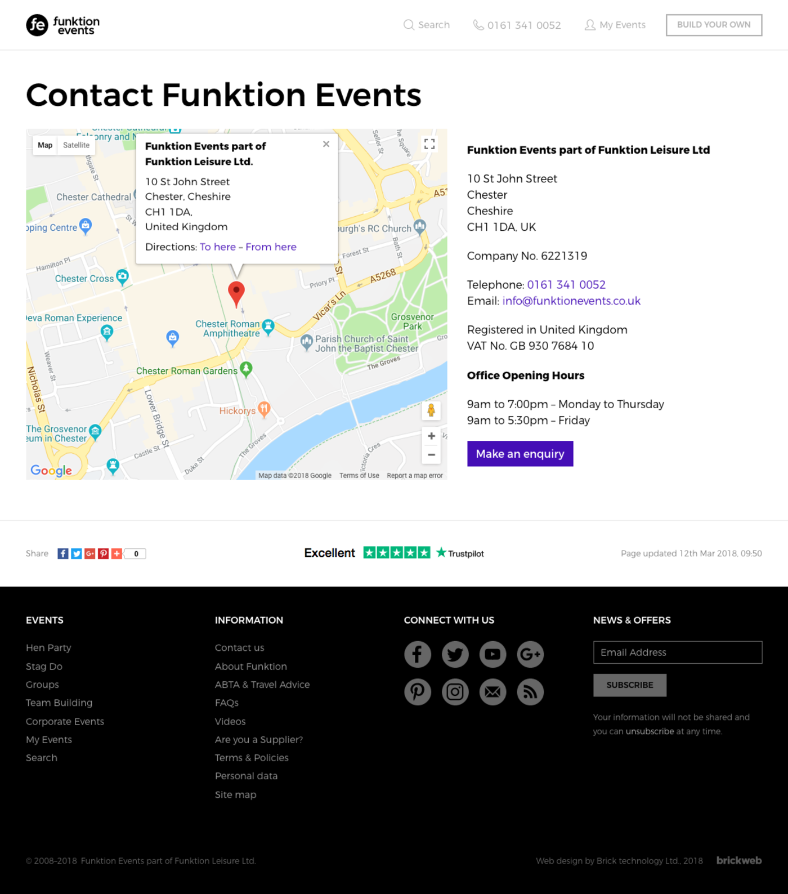Open My Events in the header
Screen dimensions: 788x894
615,25
